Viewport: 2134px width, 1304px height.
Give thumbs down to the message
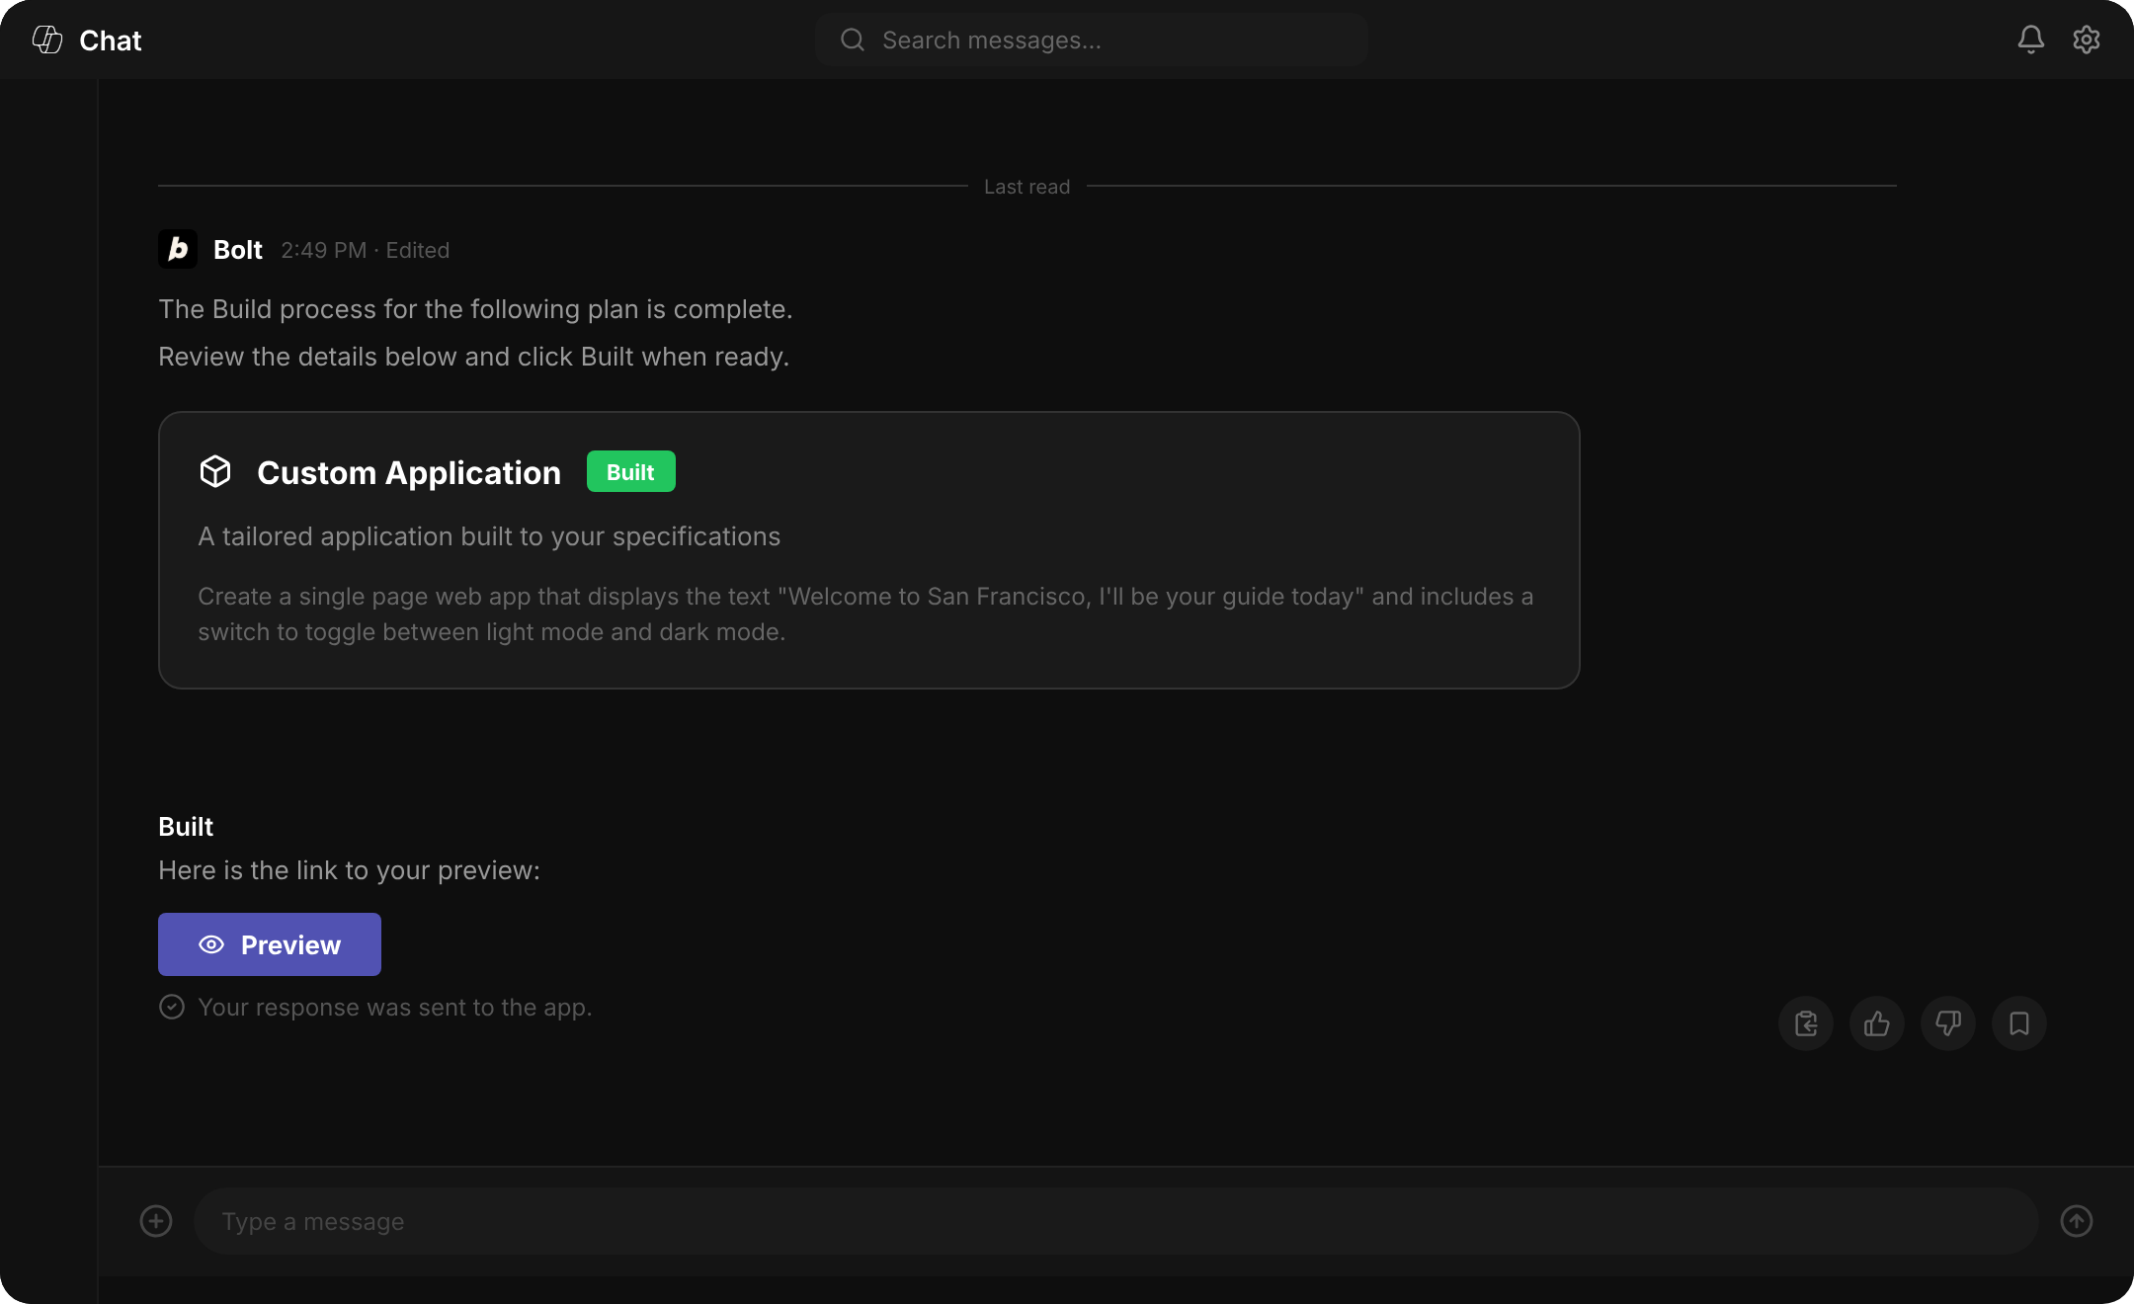click(x=1948, y=1023)
